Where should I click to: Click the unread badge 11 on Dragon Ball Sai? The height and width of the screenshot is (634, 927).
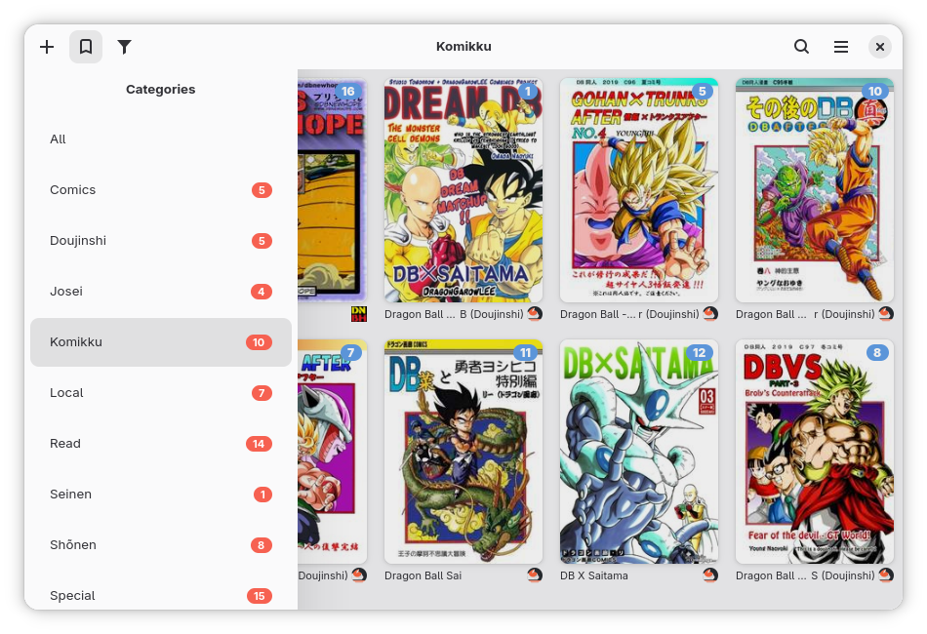point(526,353)
